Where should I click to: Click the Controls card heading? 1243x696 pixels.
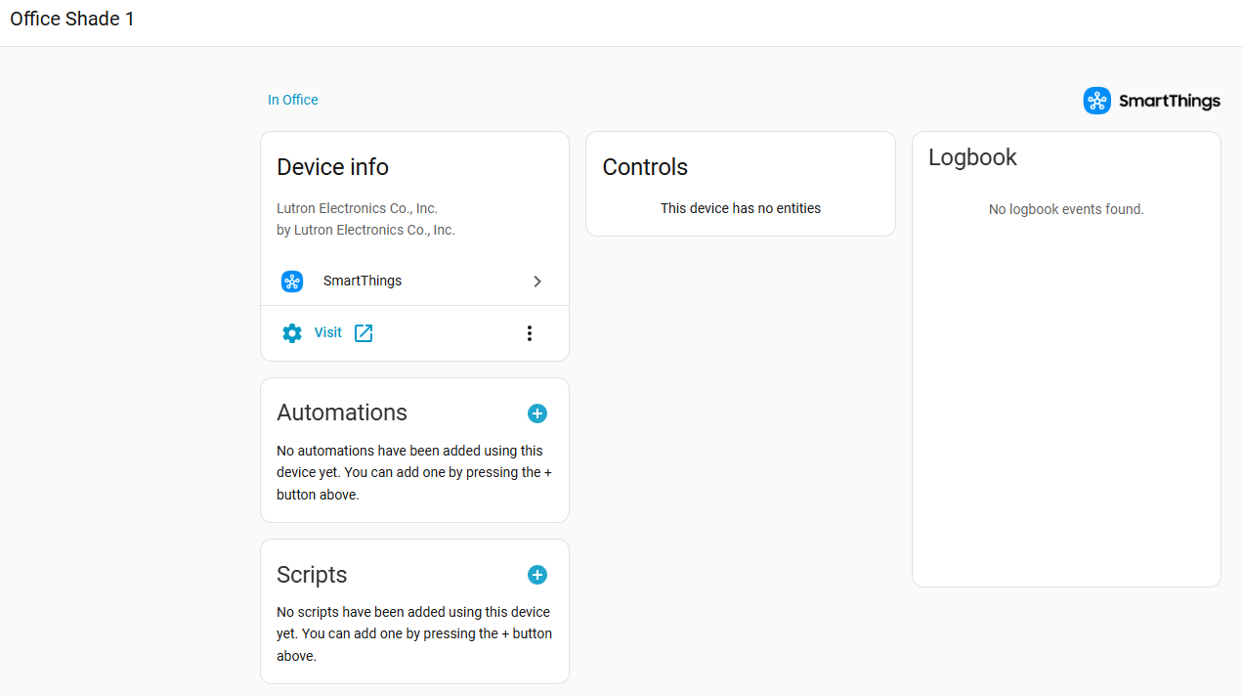pyautogui.click(x=645, y=167)
